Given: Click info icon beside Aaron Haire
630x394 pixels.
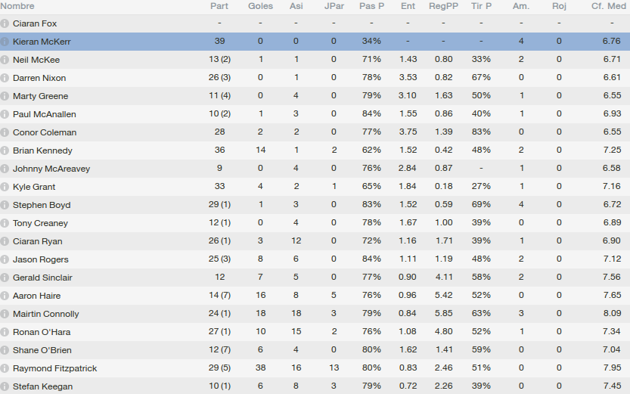Looking at the screenshot, I should (5, 296).
